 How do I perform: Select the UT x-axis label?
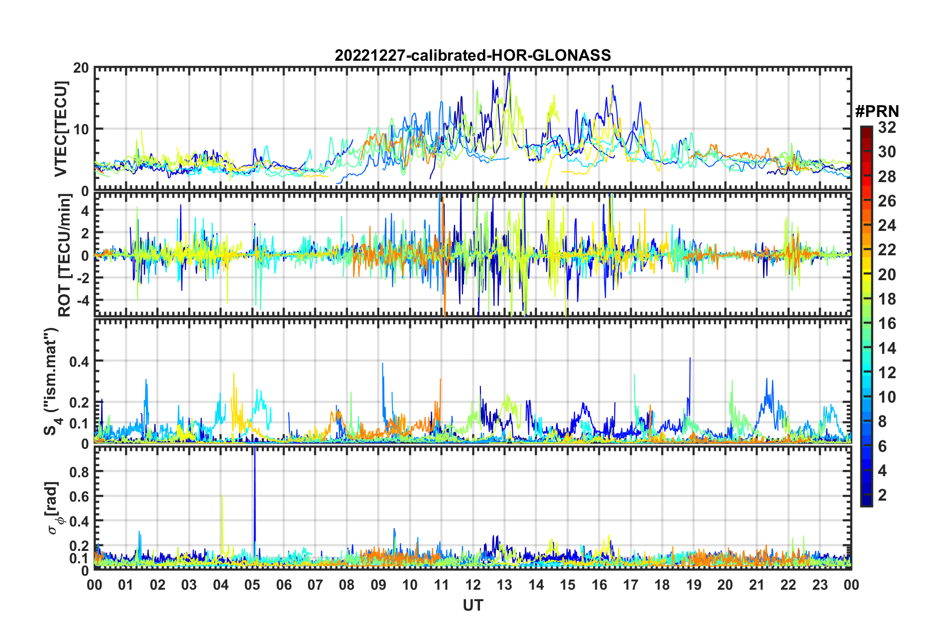[473, 605]
